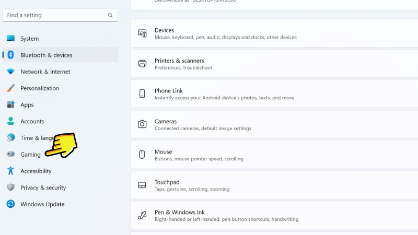The width and height of the screenshot is (418, 235).
Task: Open the Apps settings page
Action: pos(60,104)
